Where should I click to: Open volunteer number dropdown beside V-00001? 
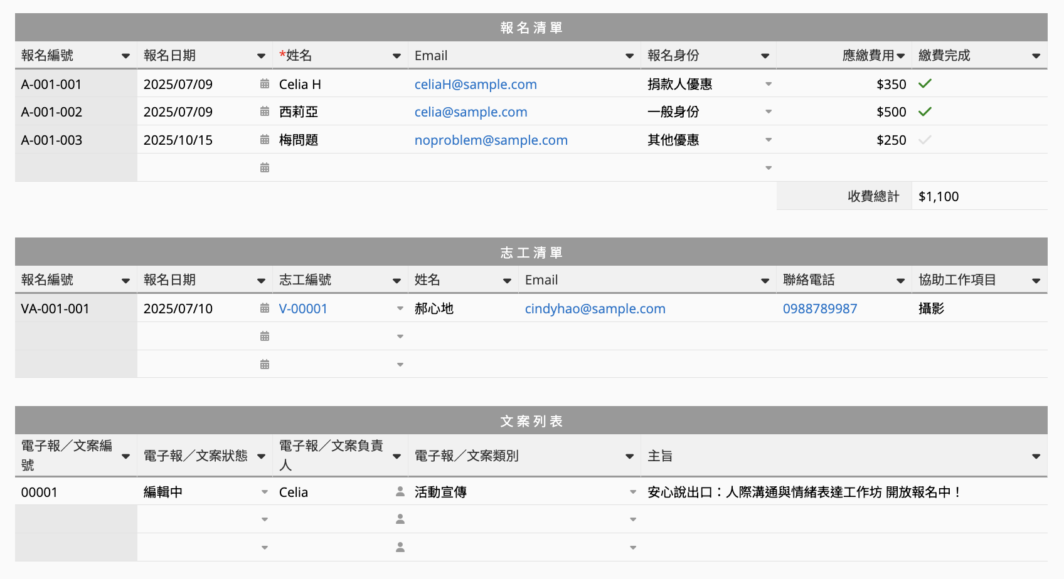(x=400, y=308)
